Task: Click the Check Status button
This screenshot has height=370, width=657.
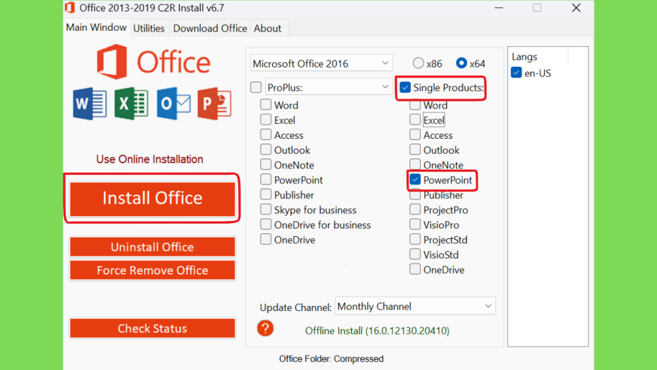Action: pos(153,328)
